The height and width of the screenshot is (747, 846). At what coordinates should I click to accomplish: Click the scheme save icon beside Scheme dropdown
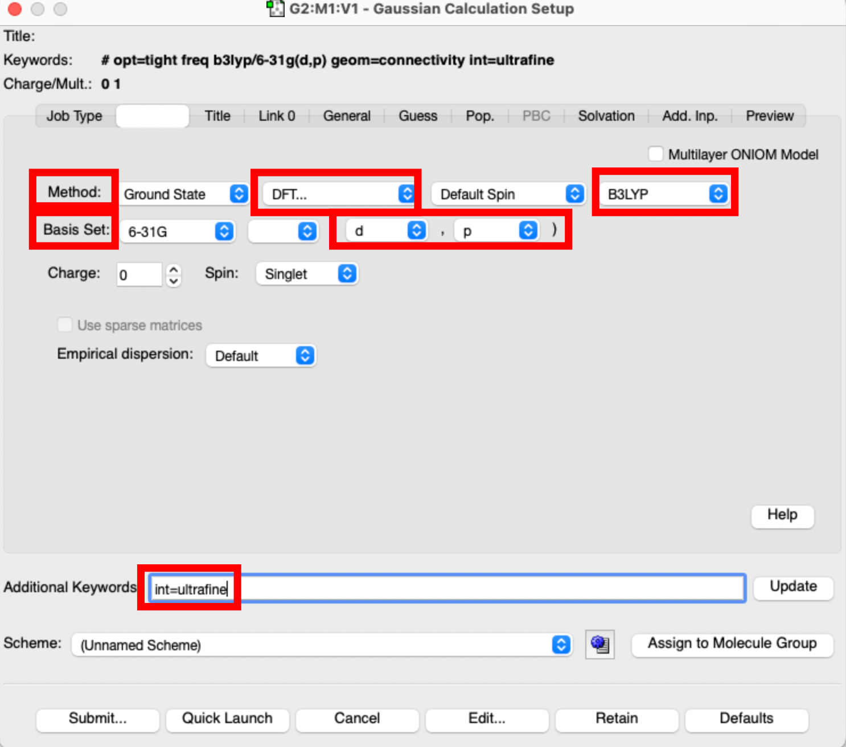pyautogui.click(x=600, y=645)
